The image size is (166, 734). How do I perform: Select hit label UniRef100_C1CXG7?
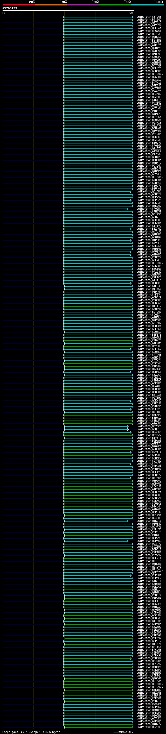tap(149, 366)
